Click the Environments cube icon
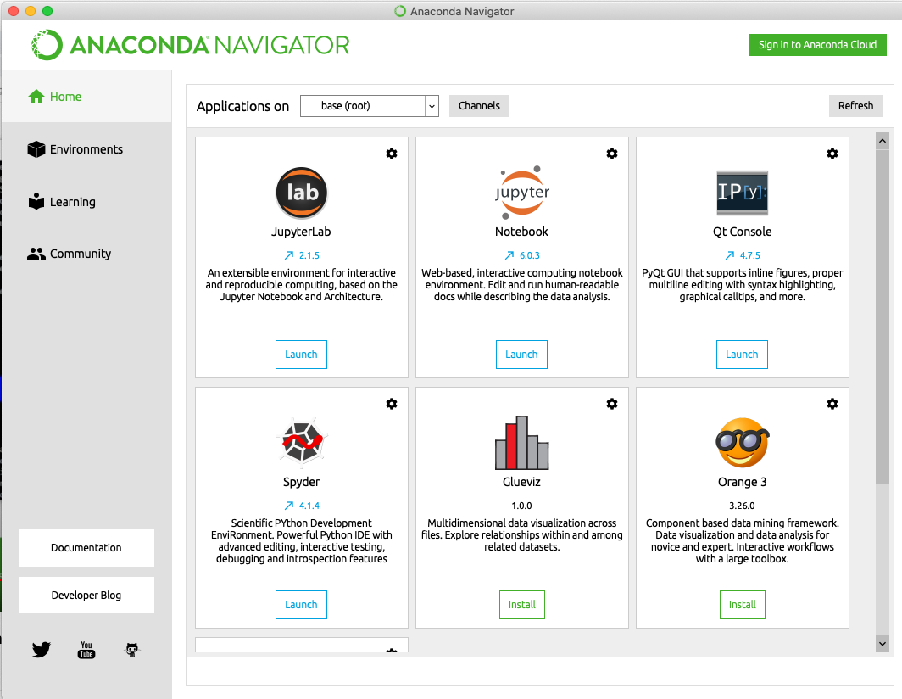Screen dimensions: 902x699 (36, 149)
